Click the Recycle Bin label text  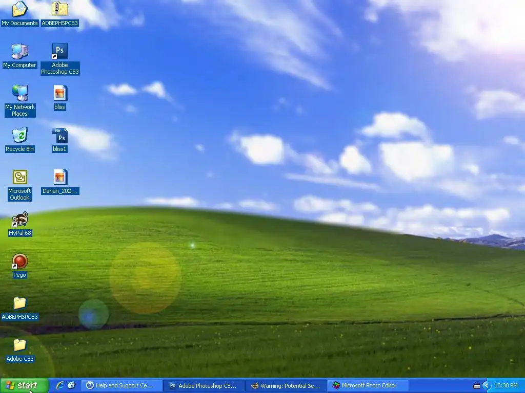(20, 149)
